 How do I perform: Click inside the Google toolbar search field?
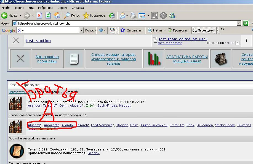[51, 30]
